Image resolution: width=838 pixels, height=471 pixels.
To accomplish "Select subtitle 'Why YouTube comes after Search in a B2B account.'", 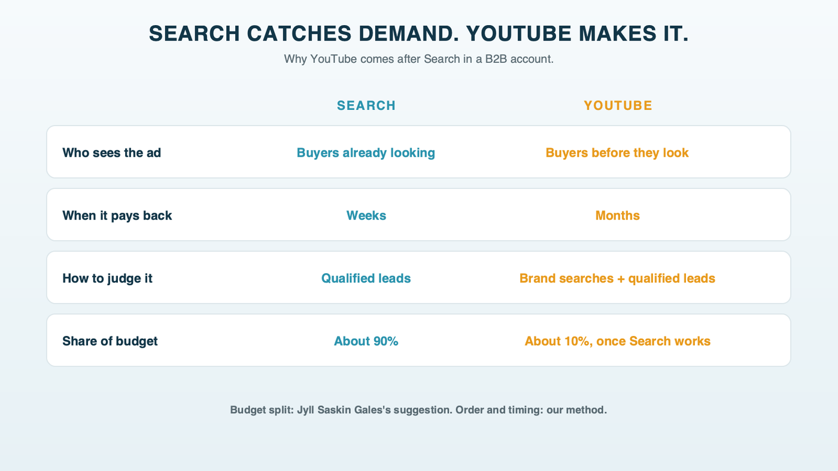I will [418, 59].
